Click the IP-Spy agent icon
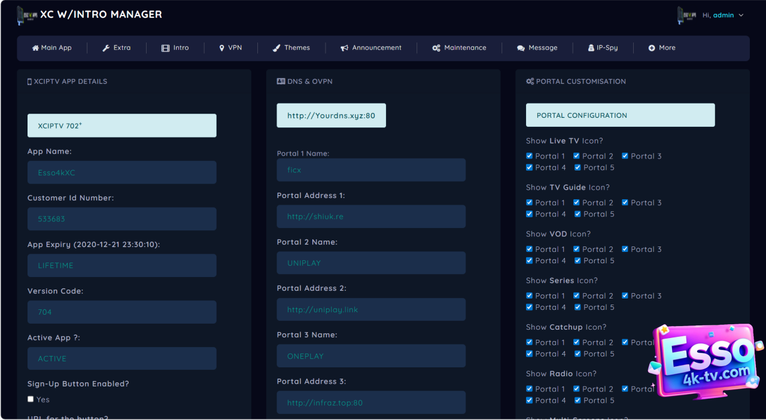Screen dimensions: 766x420 591,48
